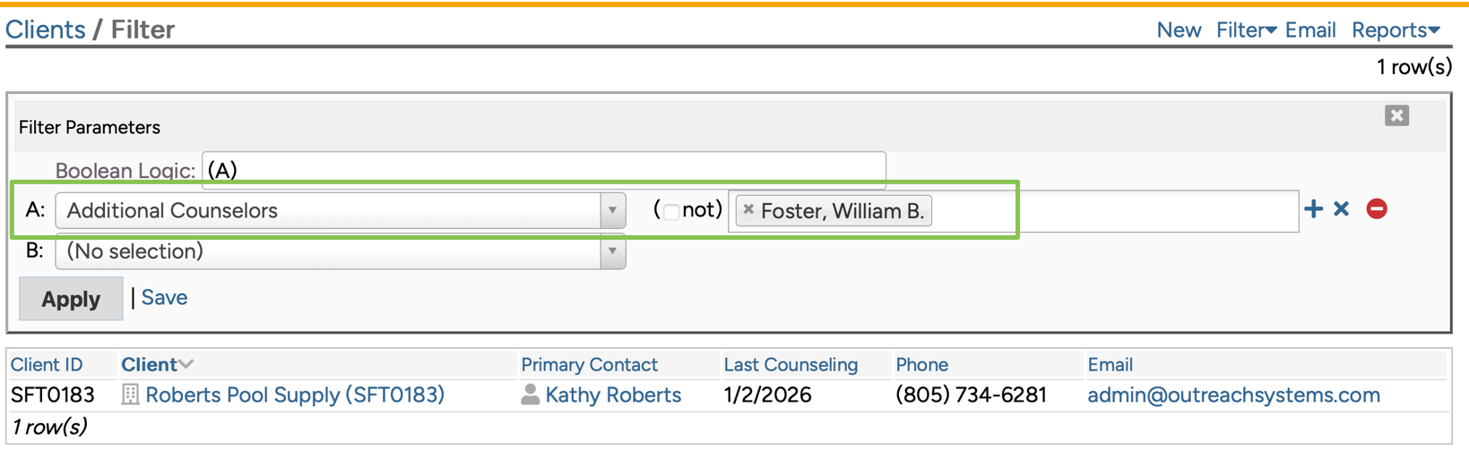Sort by the Client column header
Image resolution: width=1469 pixels, height=458 pixels.
pos(149,365)
